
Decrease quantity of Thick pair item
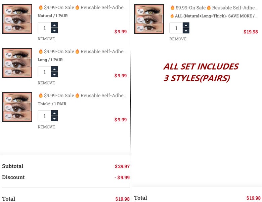pyautogui.click(x=54, y=119)
